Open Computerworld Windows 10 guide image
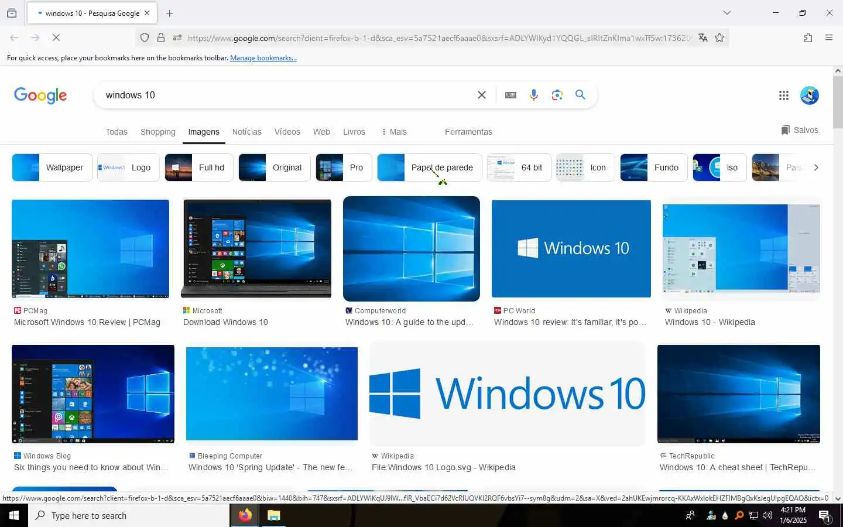 (x=412, y=249)
